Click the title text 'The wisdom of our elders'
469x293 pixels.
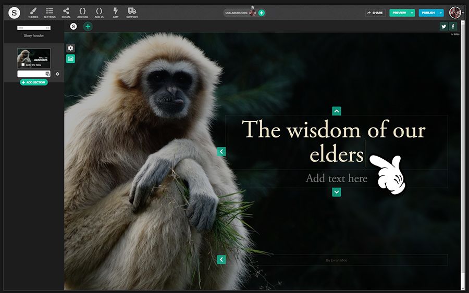coord(334,142)
